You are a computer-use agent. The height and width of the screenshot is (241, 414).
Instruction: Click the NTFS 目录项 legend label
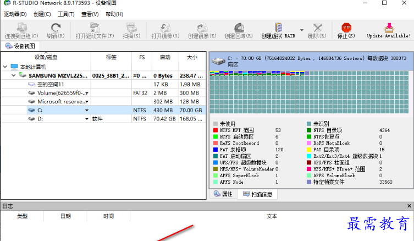click(x=328, y=130)
